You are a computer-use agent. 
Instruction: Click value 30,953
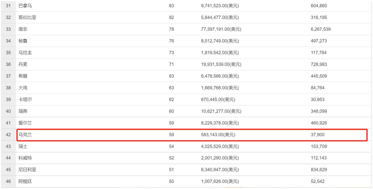coord(318,100)
